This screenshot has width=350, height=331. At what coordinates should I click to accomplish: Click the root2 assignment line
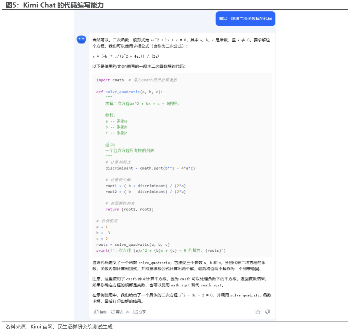[145, 191]
